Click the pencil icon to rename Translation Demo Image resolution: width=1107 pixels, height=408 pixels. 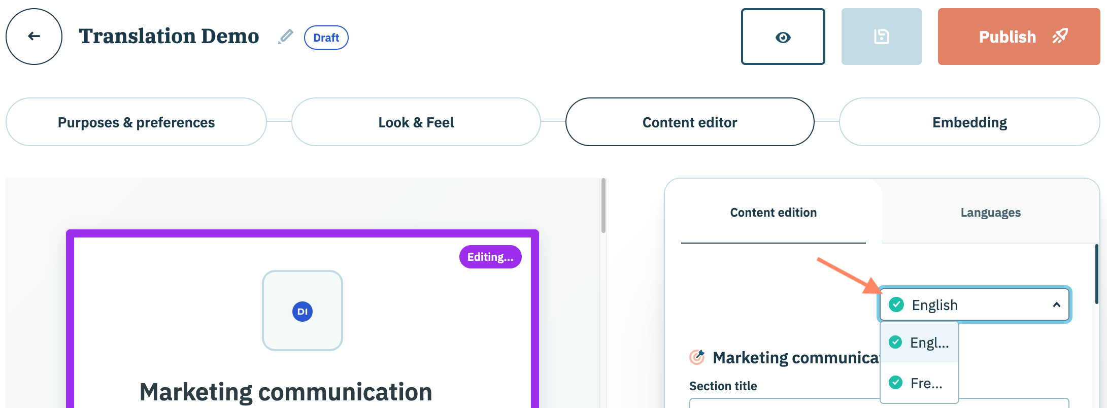(286, 37)
